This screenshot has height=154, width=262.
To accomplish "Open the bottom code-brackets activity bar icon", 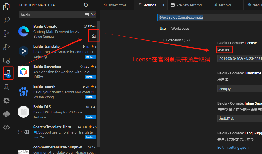I will point(6,127).
